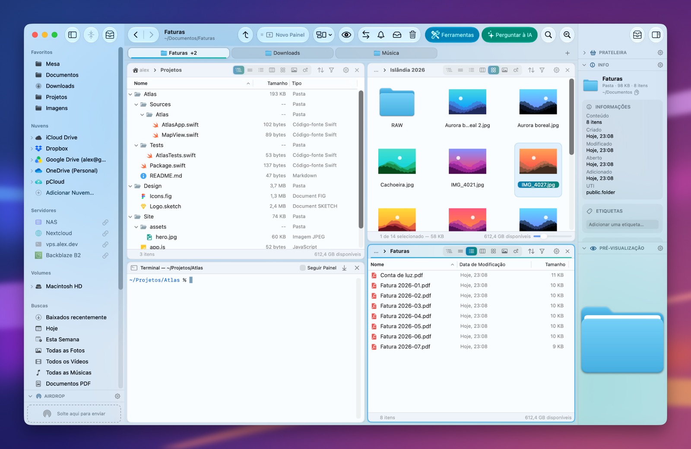Viewport: 691px width, 449px height.
Task: Select the Faturas +2 tab
Action: (x=179, y=53)
